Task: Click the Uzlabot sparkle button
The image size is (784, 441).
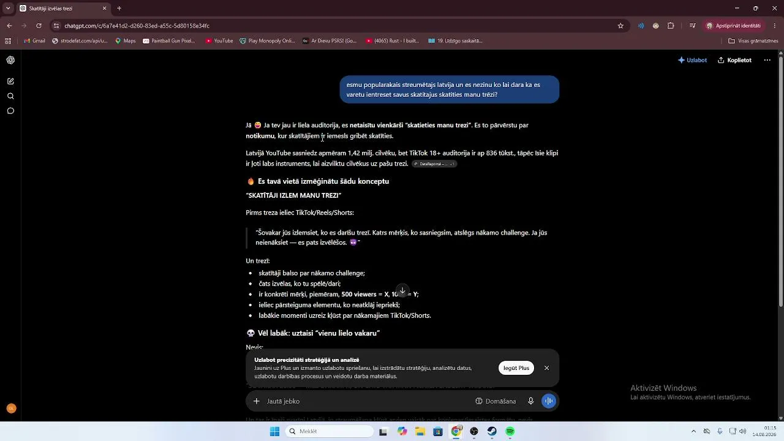Action: click(x=692, y=60)
